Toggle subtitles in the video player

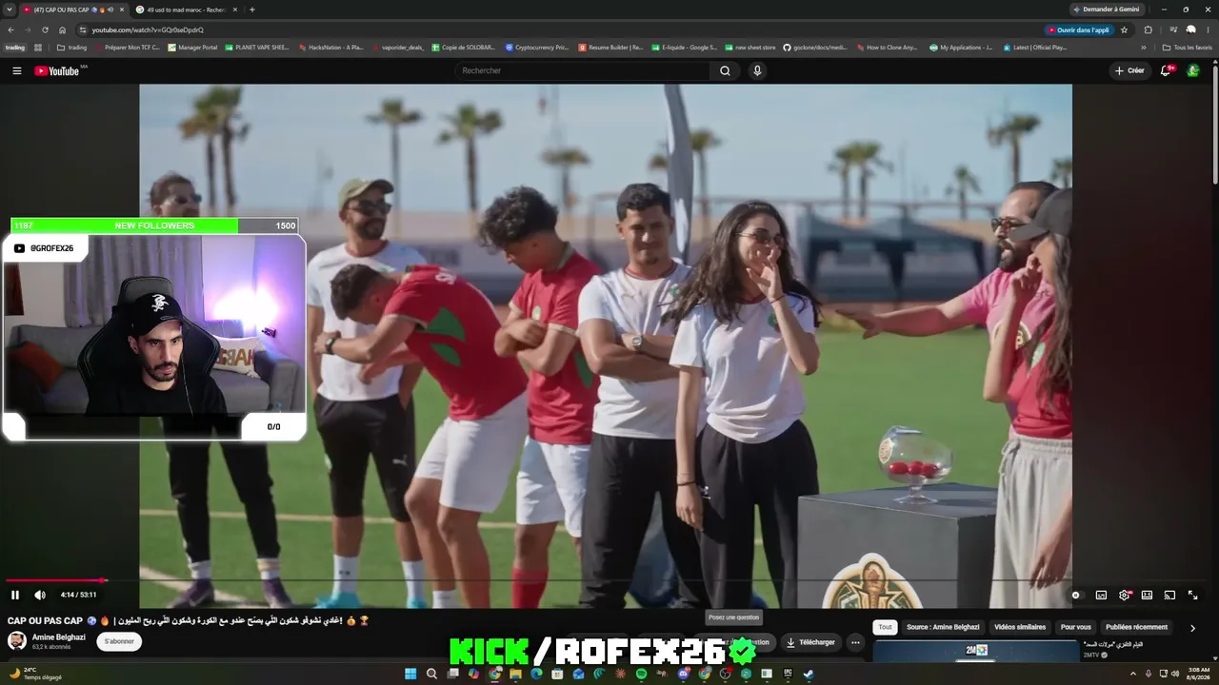[1101, 595]
